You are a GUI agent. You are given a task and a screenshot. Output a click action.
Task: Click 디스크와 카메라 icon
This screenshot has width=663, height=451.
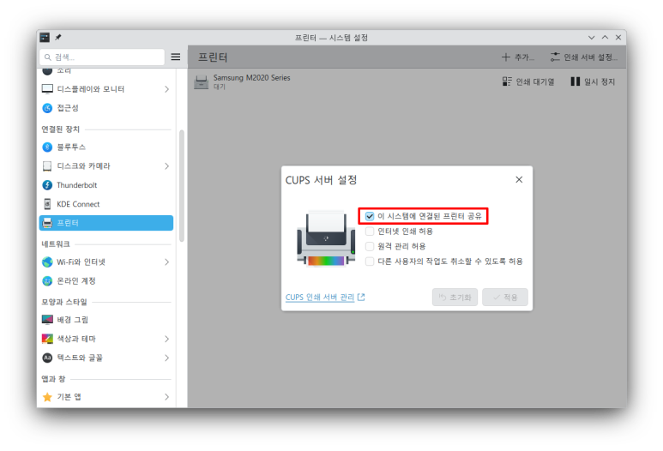pos(47,166)
